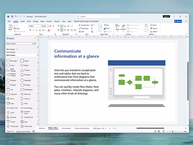Expand More Shapes in Shapes pane
Viewport: 193px width, 145px height.
pos(12,49)
